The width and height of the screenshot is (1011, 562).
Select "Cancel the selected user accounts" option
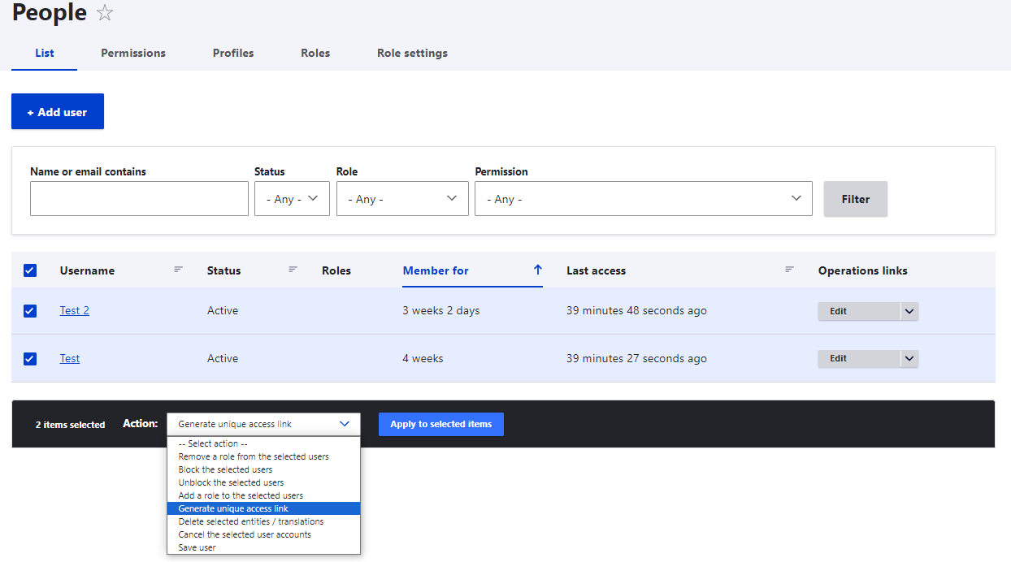[x=245, y=534]
